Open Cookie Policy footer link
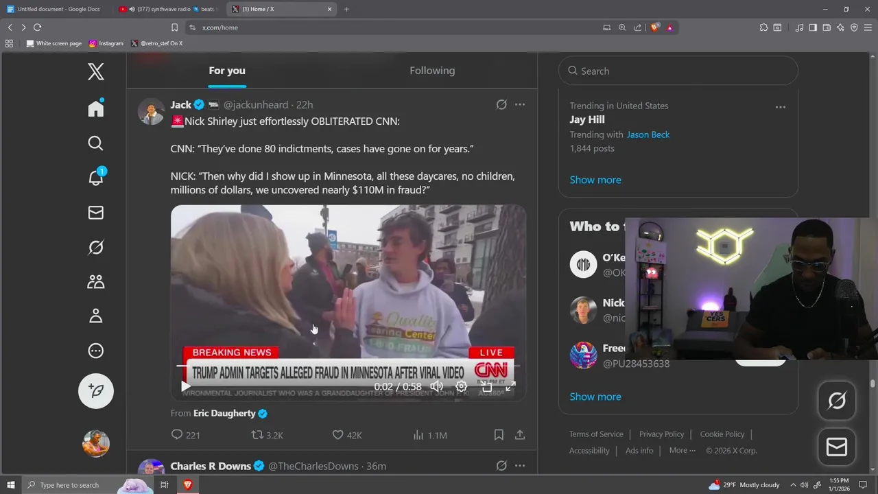Screen dimensions: 878x494 722,434
